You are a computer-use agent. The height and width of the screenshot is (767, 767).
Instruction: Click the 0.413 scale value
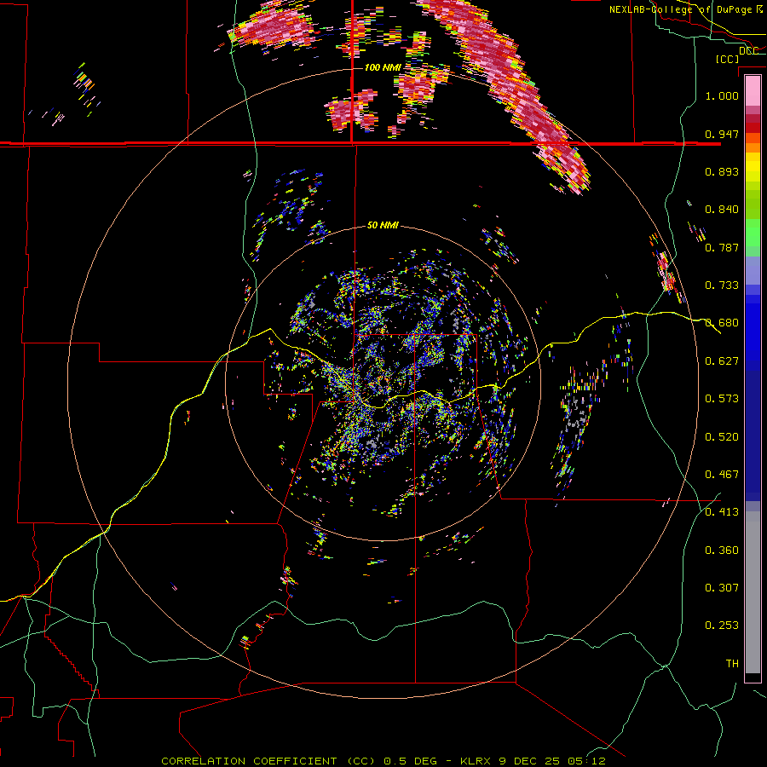point(722,512)
